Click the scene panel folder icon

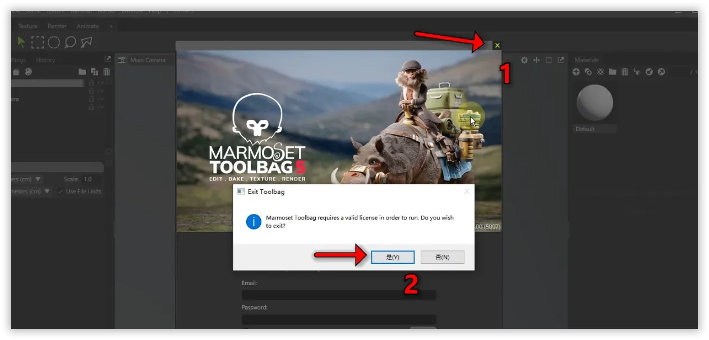82,72
